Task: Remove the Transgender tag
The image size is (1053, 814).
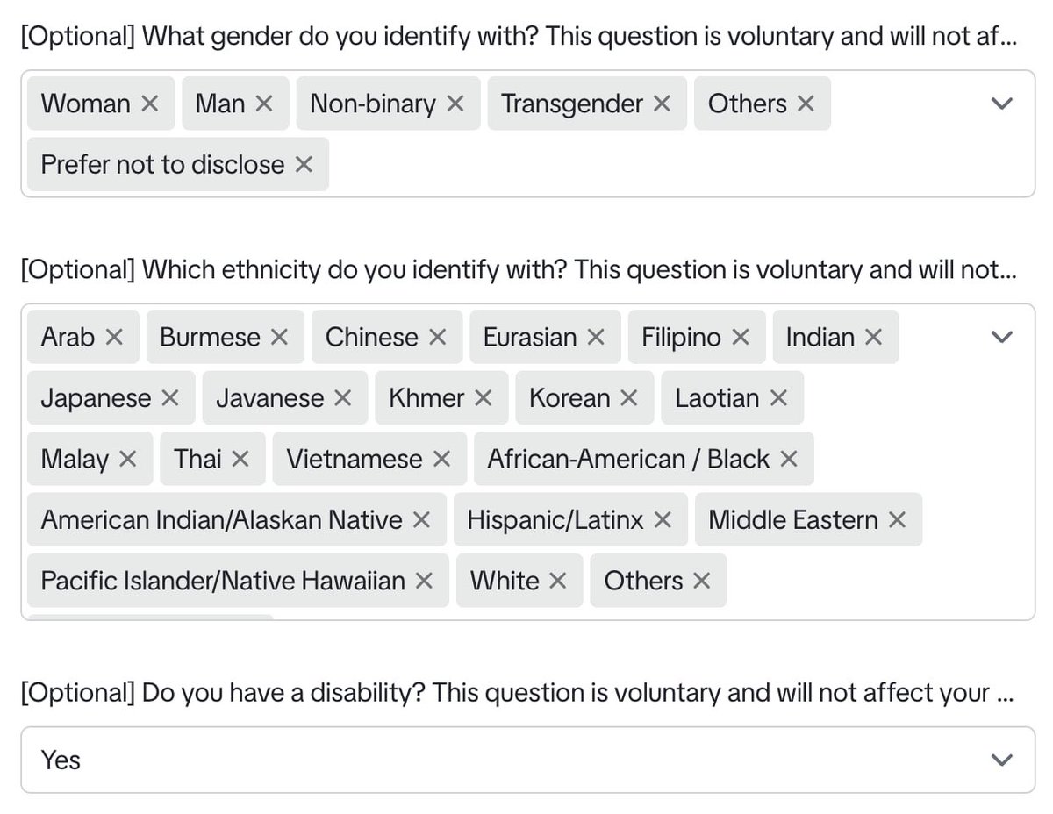Action: pyautogui.click(x=662, y=104)
